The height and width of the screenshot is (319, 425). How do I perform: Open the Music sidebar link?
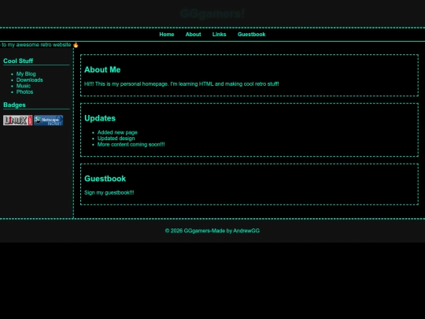[24, 86]
